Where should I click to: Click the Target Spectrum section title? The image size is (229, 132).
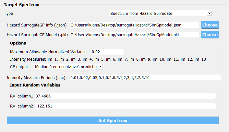(21, 5)
